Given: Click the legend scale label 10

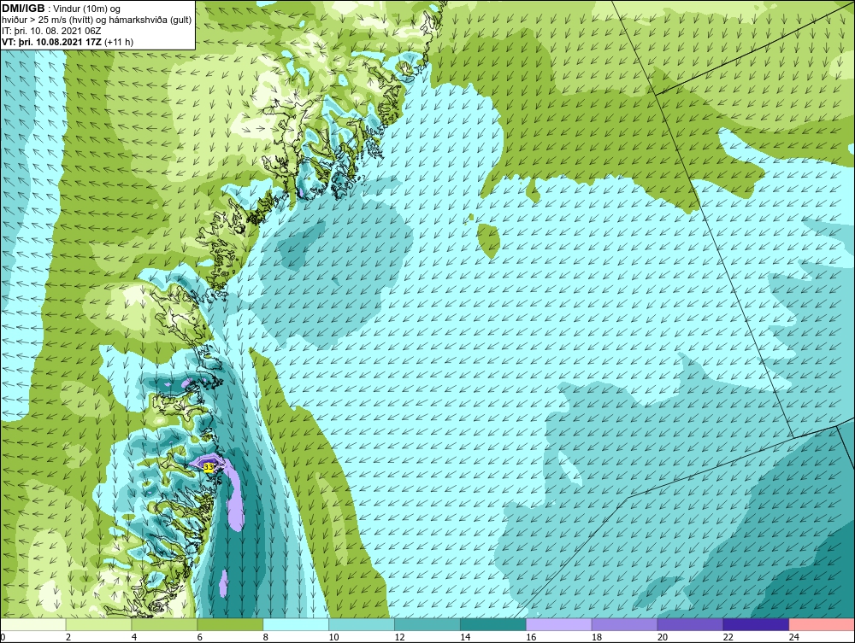Looking at the screenshot, I should [x=333, y=637].
